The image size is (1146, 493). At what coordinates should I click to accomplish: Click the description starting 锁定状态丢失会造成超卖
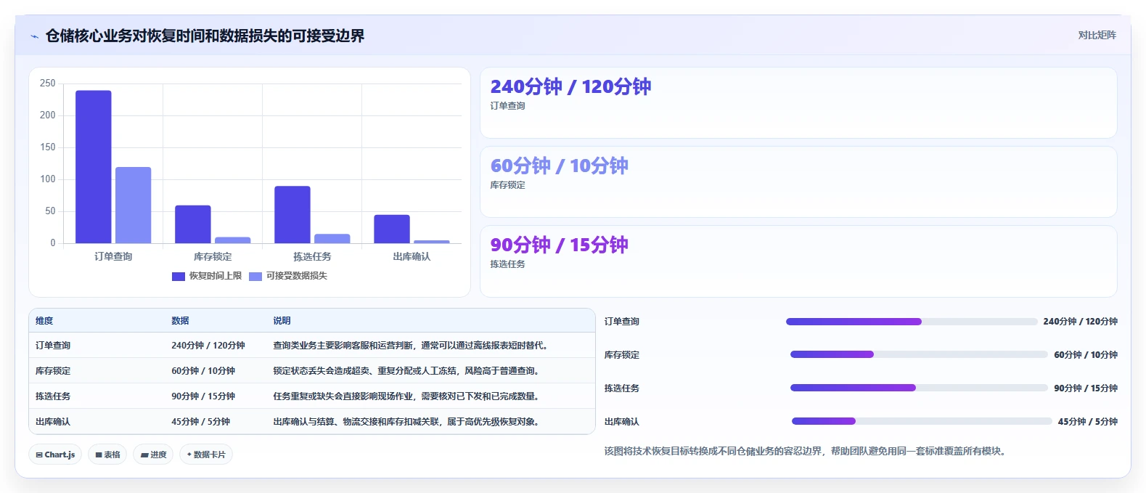click(x=407, y=371)
